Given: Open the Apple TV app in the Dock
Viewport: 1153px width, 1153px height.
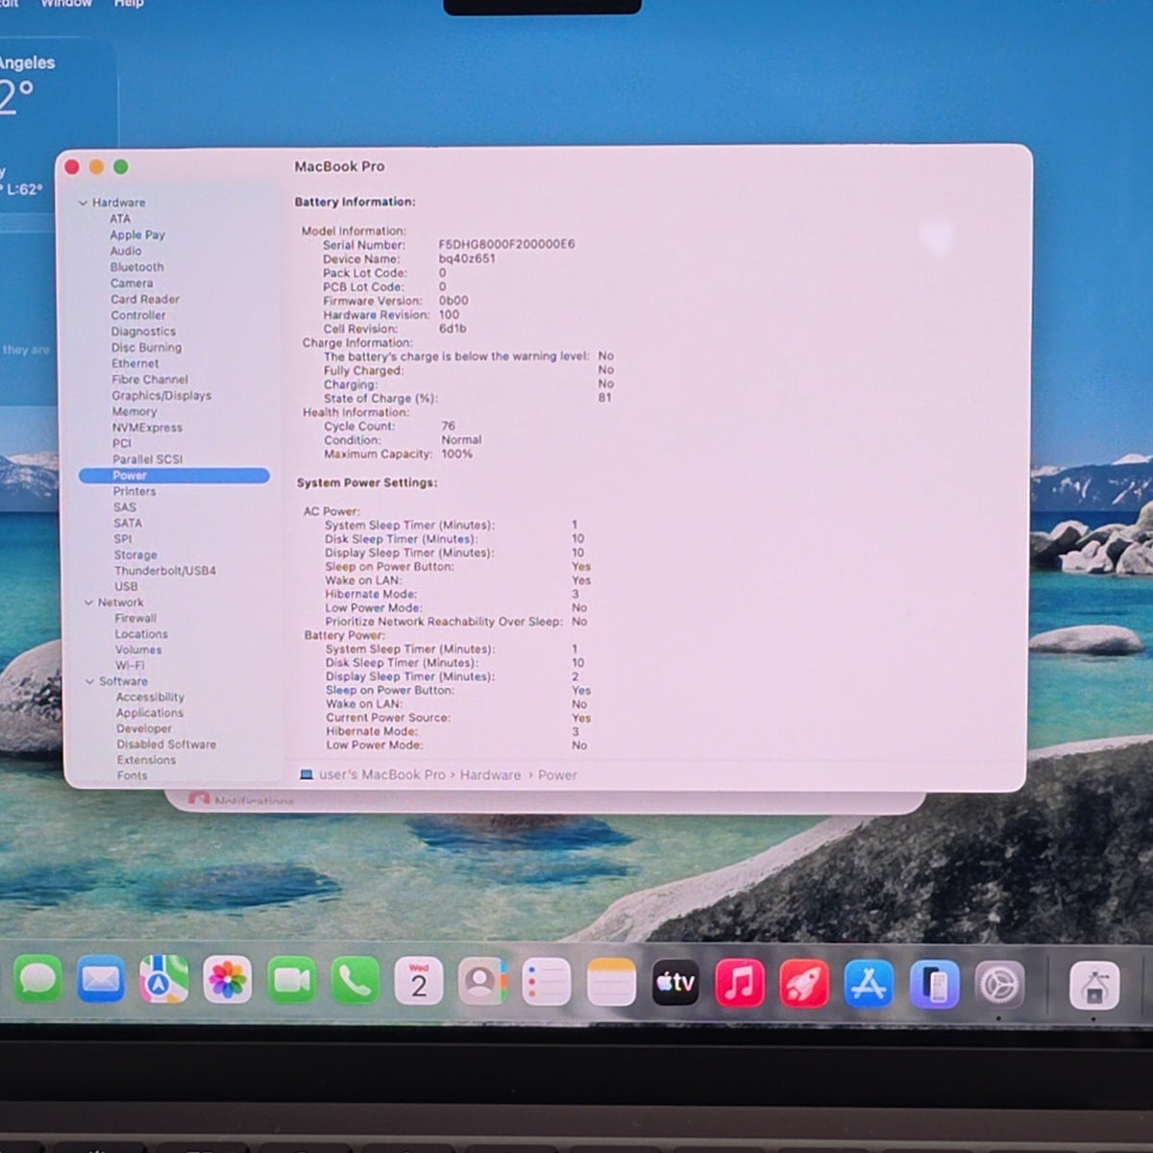Looking at the screenshot, I should pos(675,982).
